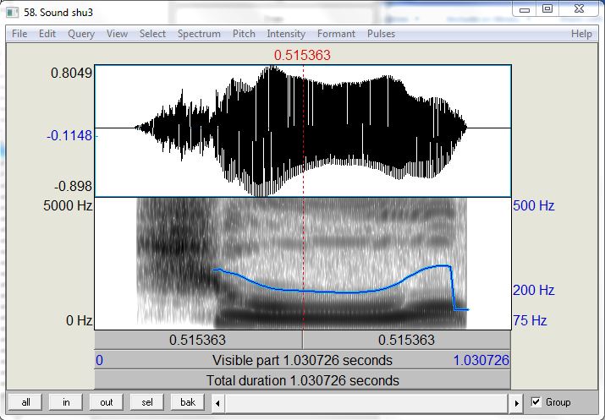
Task: Click the end time 1.030726 label
Action: click(x=481, y=360)
